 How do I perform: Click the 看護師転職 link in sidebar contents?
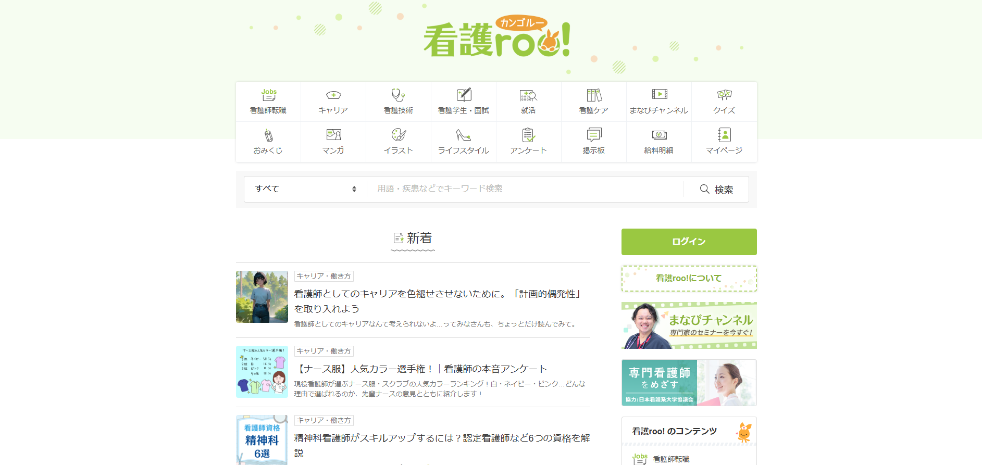[671, 459]
